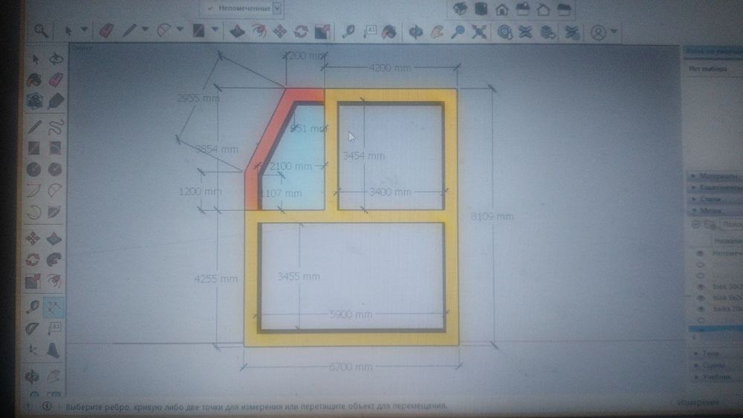Collapse the Метки panel
The image size is (743, 418).
[x=715, y=210]
